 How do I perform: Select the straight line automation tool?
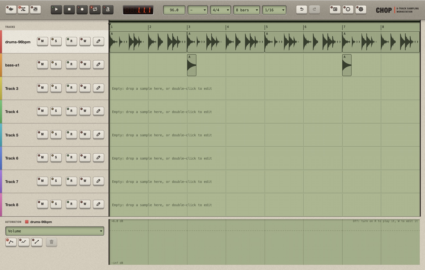(x=37, y=242)
